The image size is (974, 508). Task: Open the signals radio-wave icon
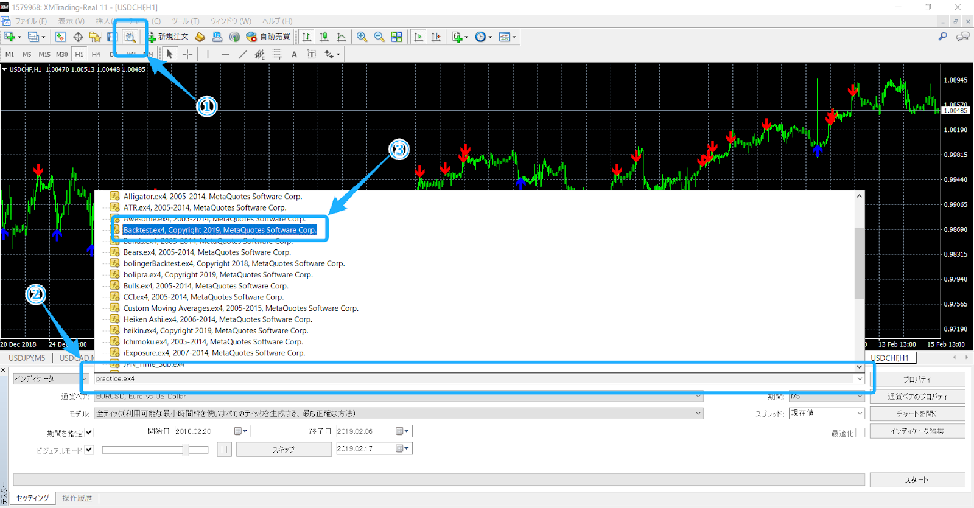point(234,37)
